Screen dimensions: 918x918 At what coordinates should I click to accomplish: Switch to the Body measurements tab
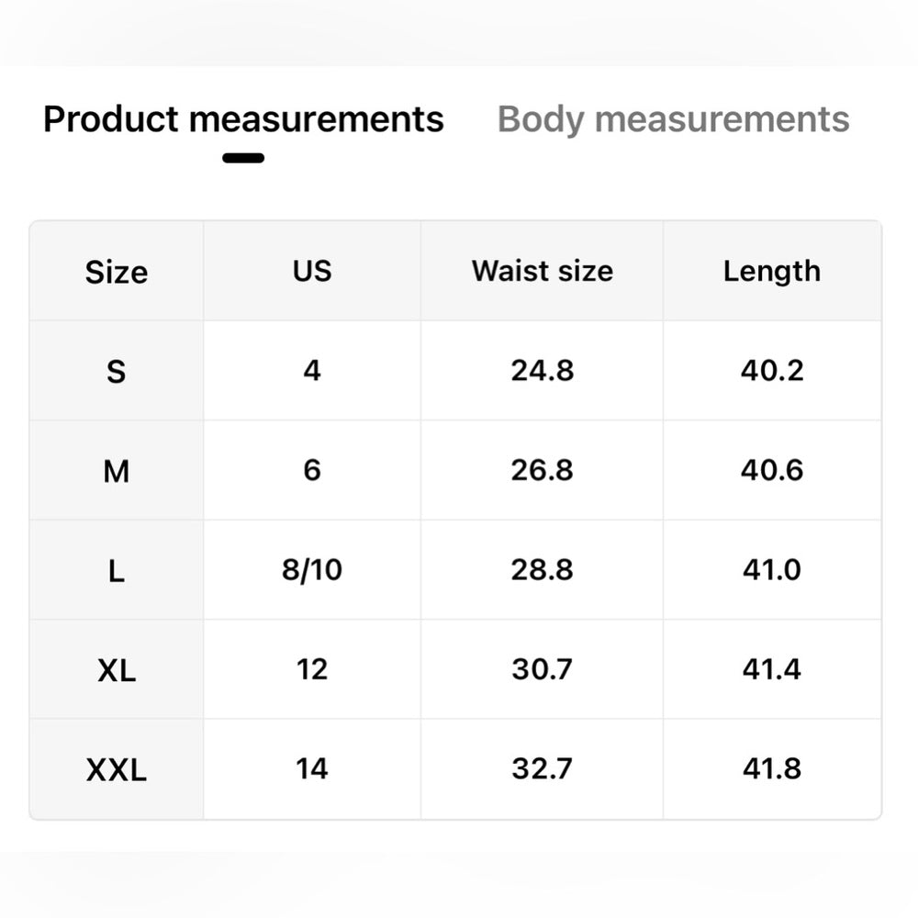pos(672,118)
